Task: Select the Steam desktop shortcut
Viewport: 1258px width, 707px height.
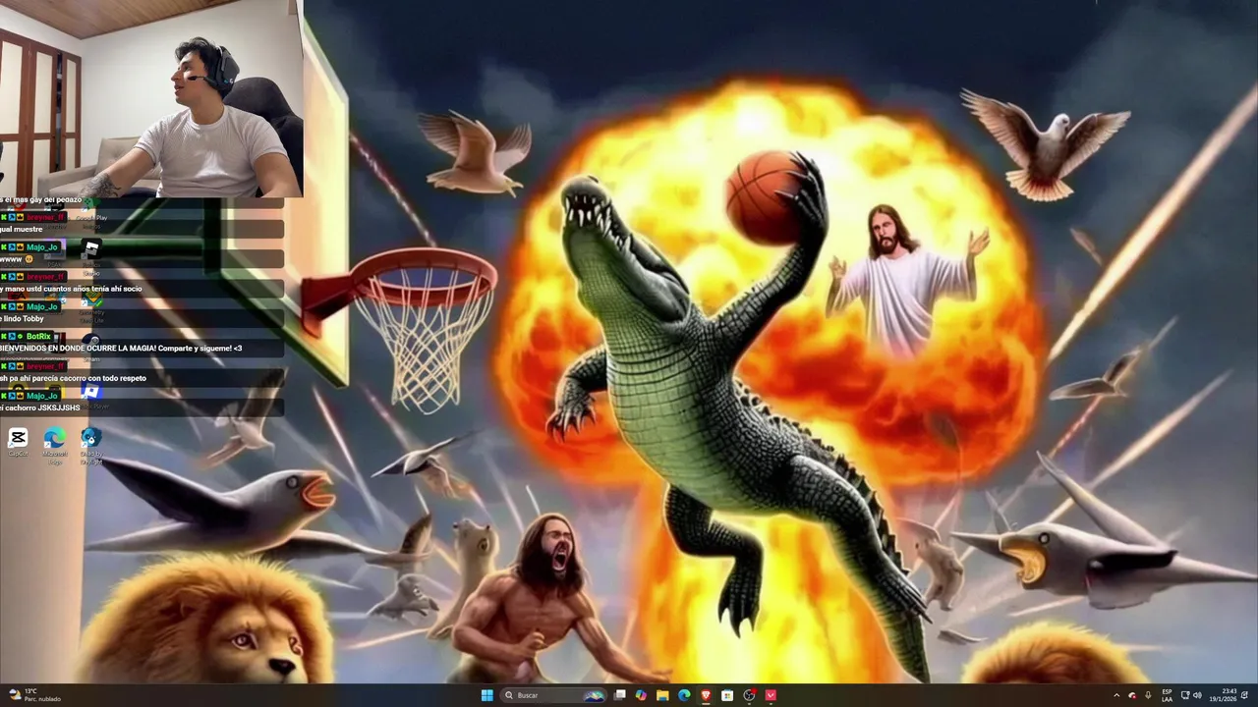Action: [91, 348]
